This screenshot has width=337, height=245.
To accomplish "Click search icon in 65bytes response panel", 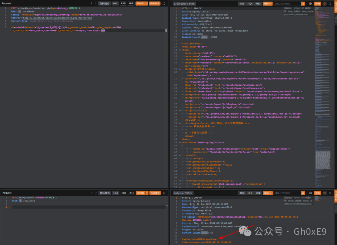I will [303, 193].
